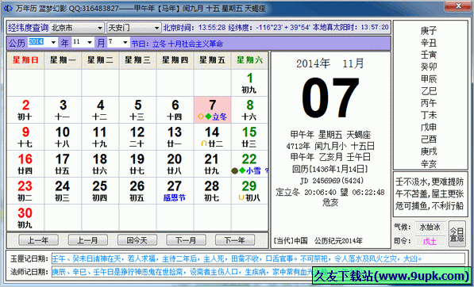The width and height of the screenshot is (474, 287).
Task: Select highlighted date 7 立冬
Action: [x=212, y=110]
